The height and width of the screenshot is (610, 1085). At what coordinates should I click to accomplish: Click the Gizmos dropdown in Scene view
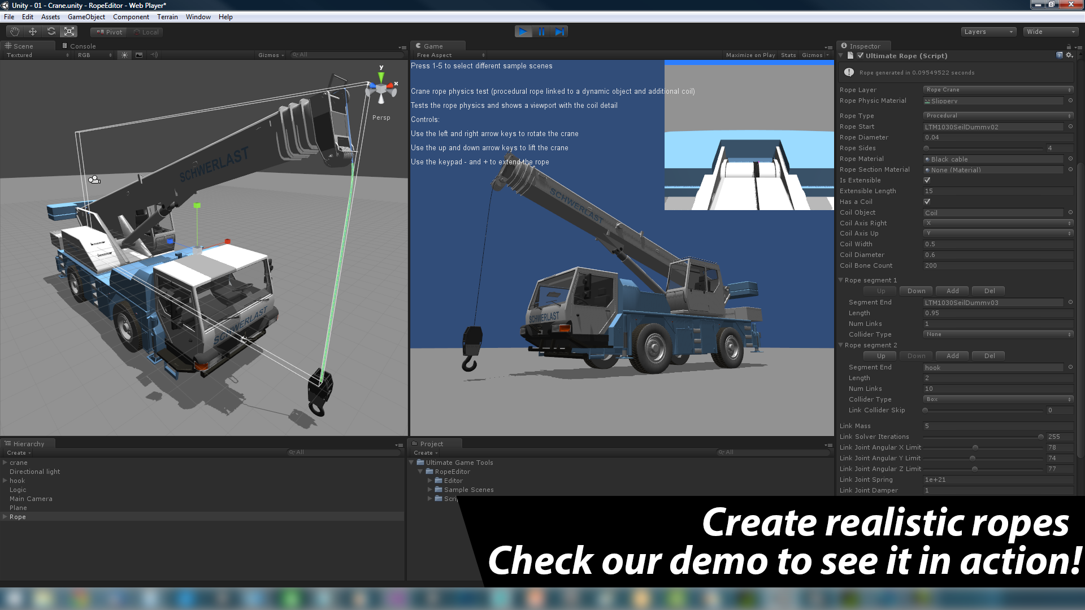[x=269, y=54]
